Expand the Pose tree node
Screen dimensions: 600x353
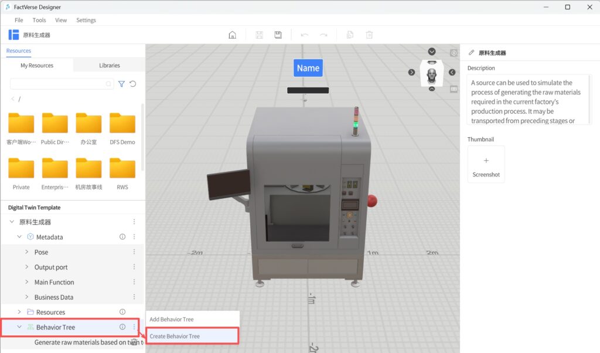pyautogui.click(x=27, y=252)
